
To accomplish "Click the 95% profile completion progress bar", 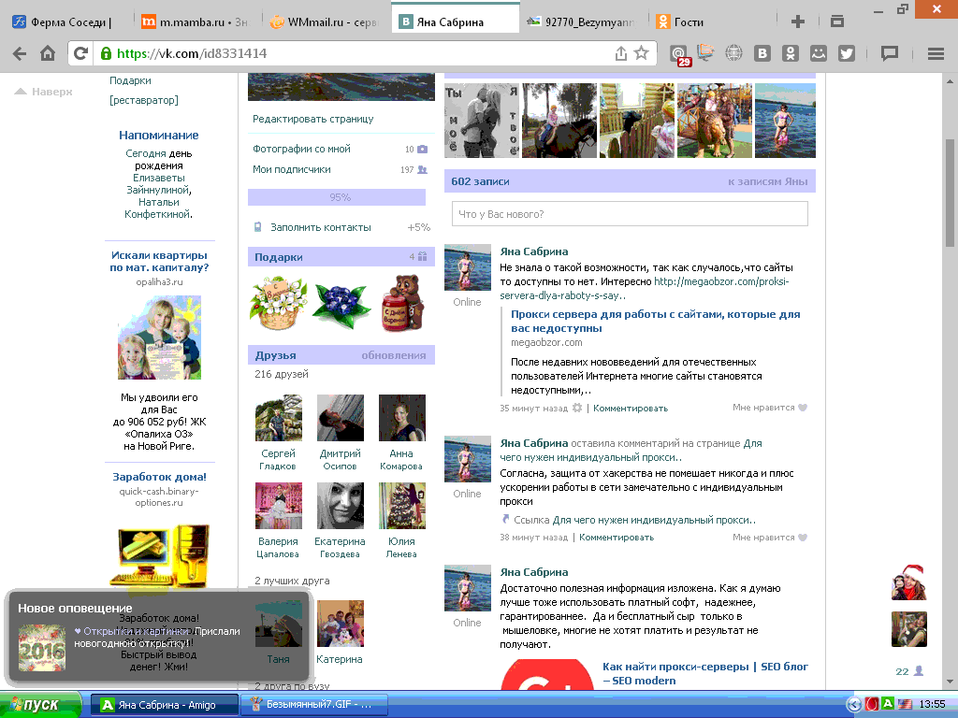I will (337, 197).
